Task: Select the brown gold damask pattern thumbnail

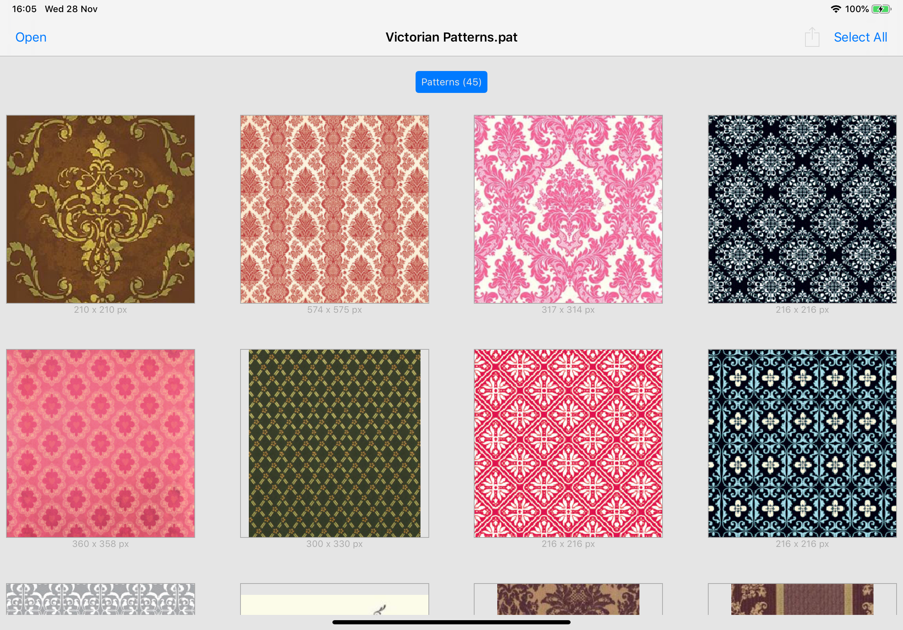Action: pyautogui.click(x=100, y=209)
